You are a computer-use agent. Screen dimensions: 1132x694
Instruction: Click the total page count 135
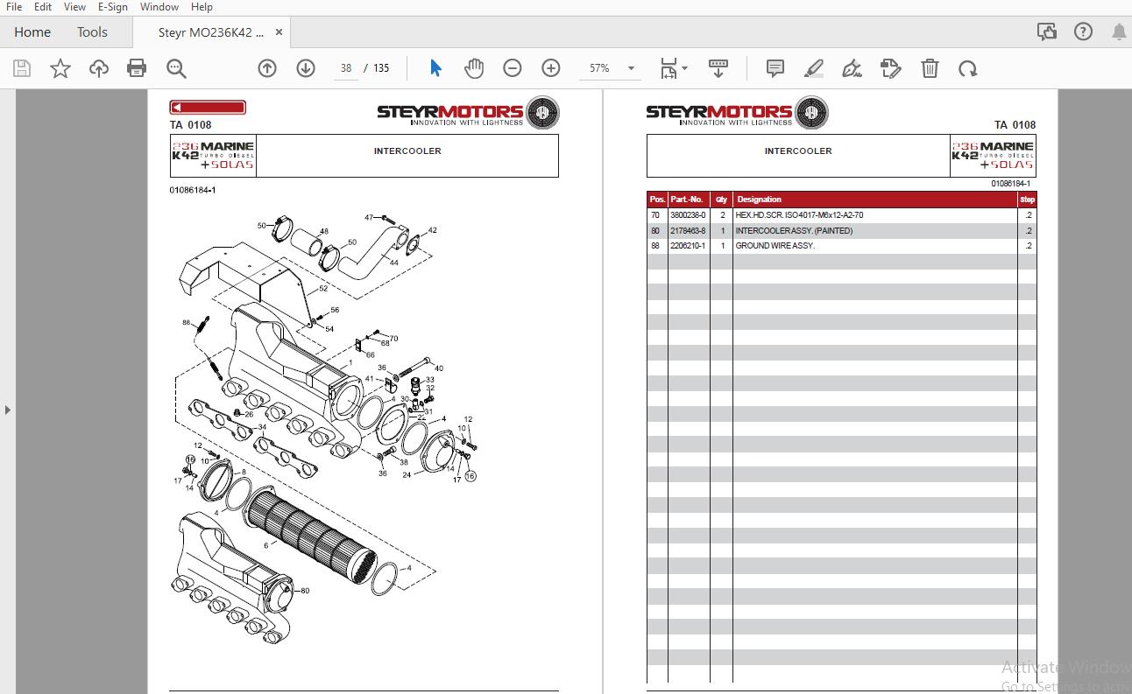click(381, 68)
